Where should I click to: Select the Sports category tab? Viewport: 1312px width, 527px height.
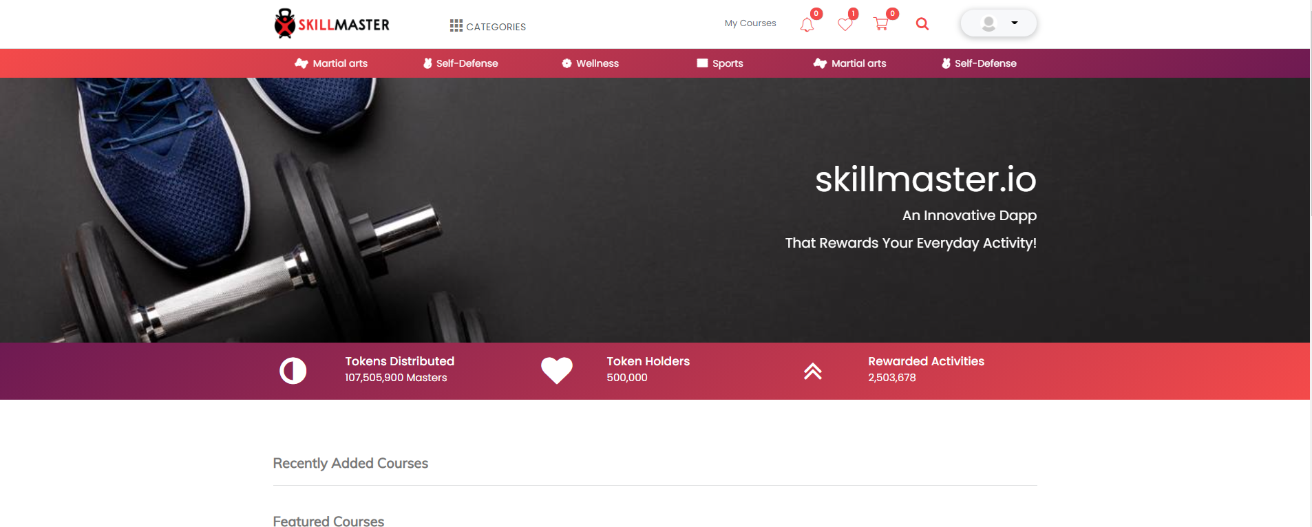[720, 63]
